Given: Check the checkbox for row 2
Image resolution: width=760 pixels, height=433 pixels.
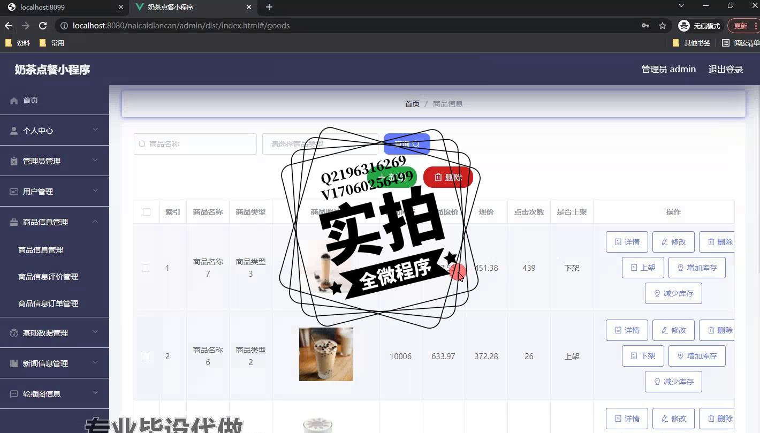Looking at the screenshot, I should click(146, 356).
